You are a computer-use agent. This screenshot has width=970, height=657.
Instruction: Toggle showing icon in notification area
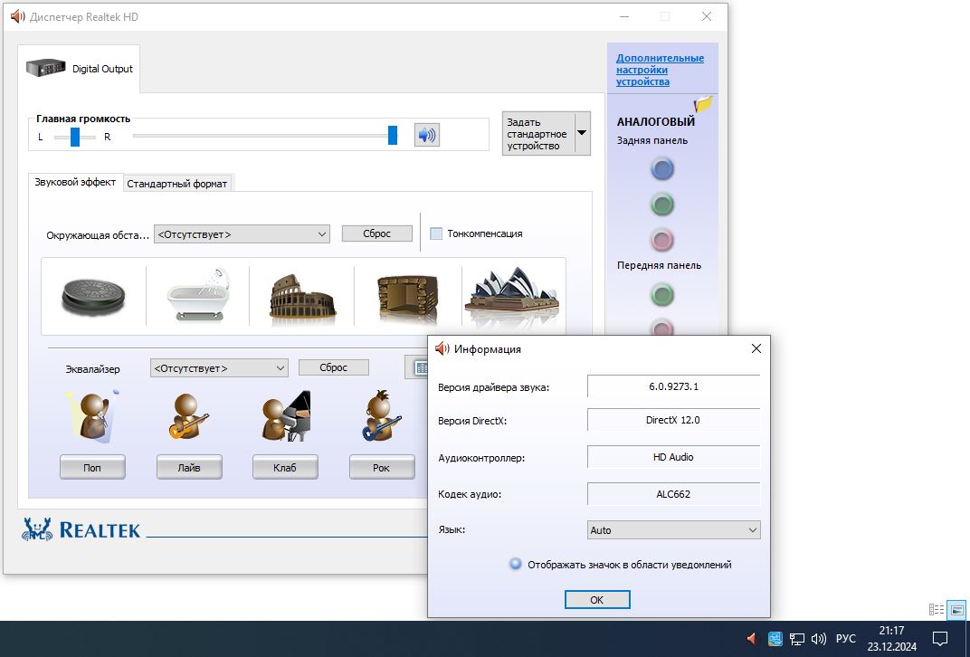click(x=516, y=564)
